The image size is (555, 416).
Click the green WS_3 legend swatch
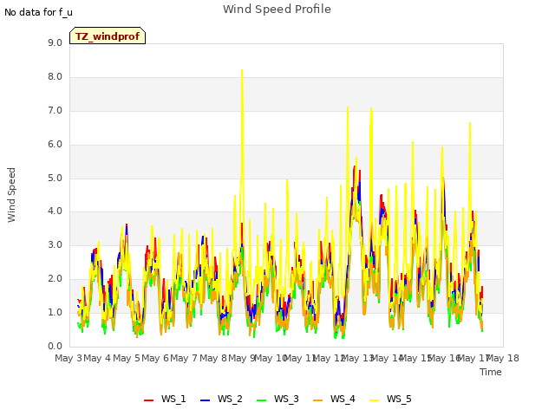[262, 400]
